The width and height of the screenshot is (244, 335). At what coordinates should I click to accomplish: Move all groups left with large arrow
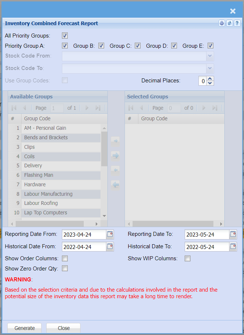(115, 184)
